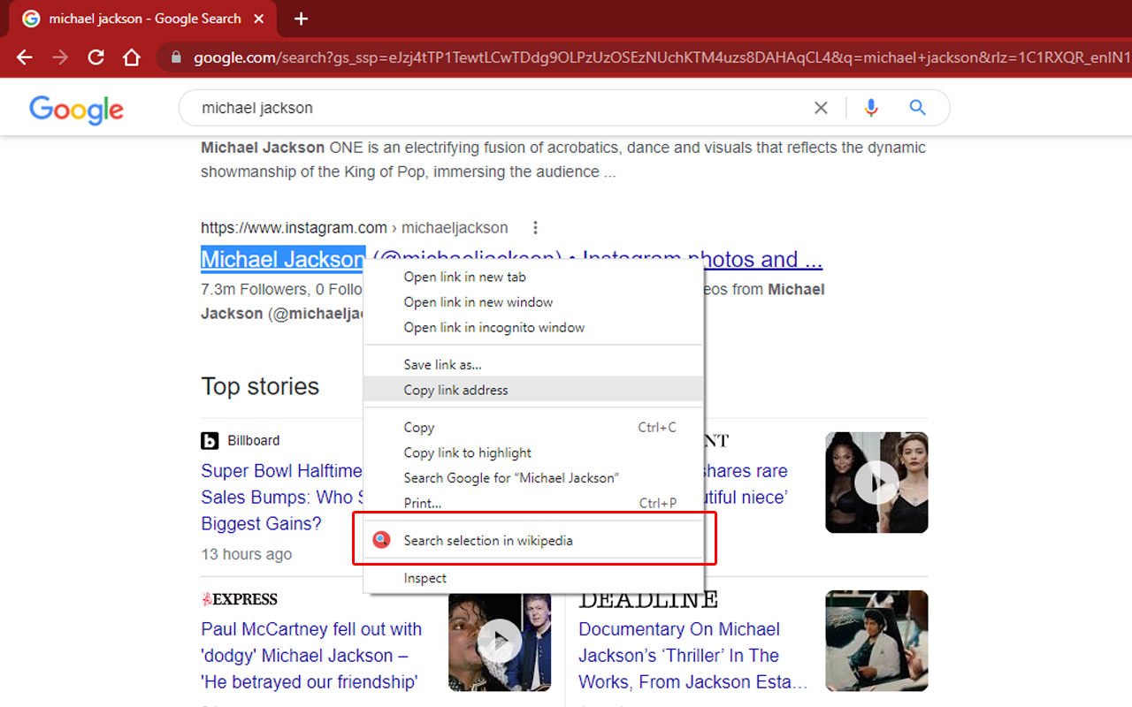Screen dimensions: 1132x707
Task: Click the instagram.com breadcrumb URL text
Action: pyautogui.click(x=355, y=228)
